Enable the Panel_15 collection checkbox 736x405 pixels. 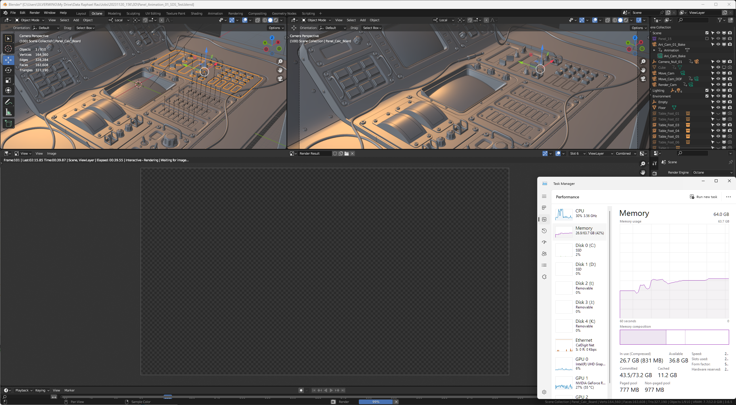[x=707, y=39]
